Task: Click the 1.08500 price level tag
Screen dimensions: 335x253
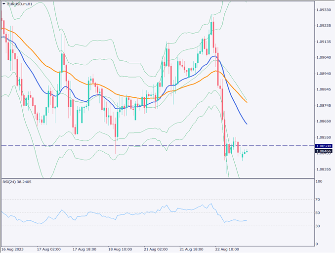Action: pyautogui.click(x=324, y=146)
